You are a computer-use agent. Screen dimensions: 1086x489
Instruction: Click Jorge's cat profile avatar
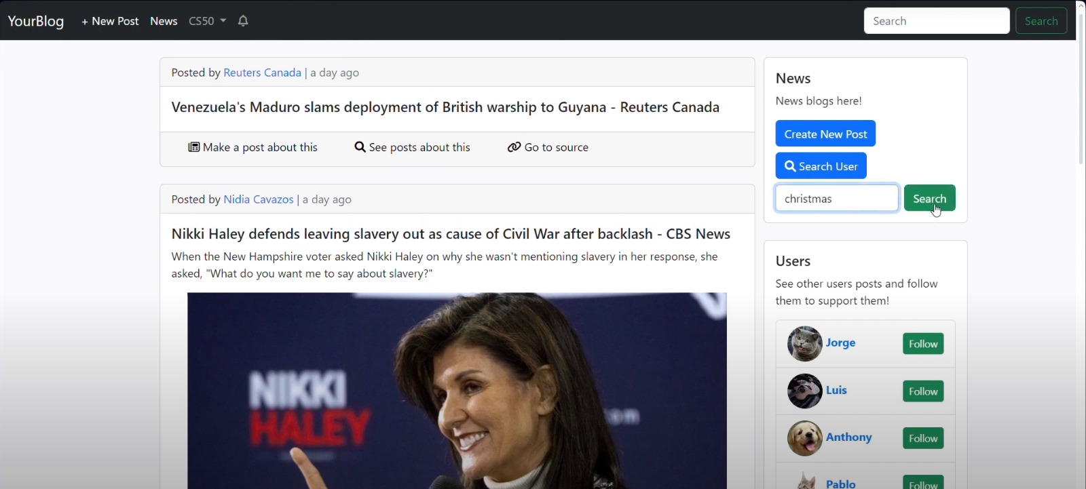(x=804, y=344)
